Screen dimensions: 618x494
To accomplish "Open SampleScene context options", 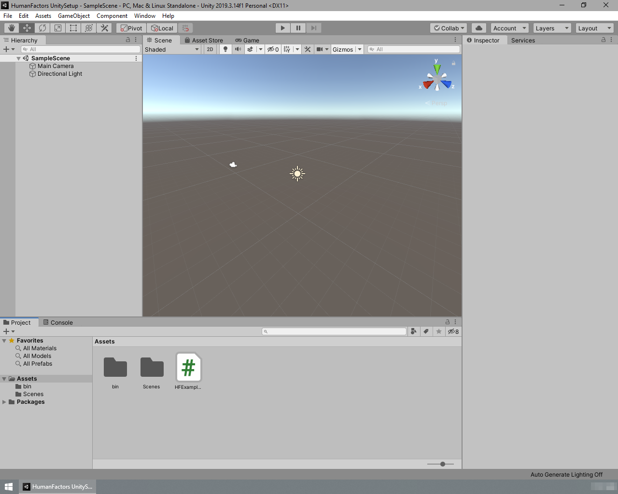I will tap(136, 58).
